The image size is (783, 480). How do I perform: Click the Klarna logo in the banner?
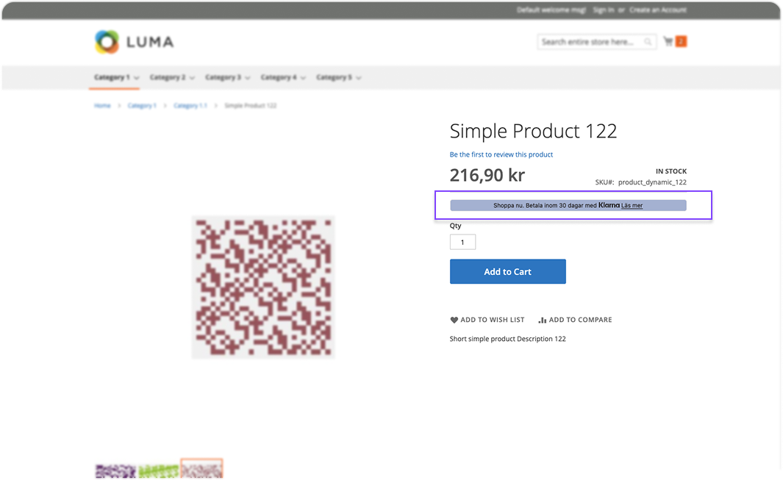(609, 206)
